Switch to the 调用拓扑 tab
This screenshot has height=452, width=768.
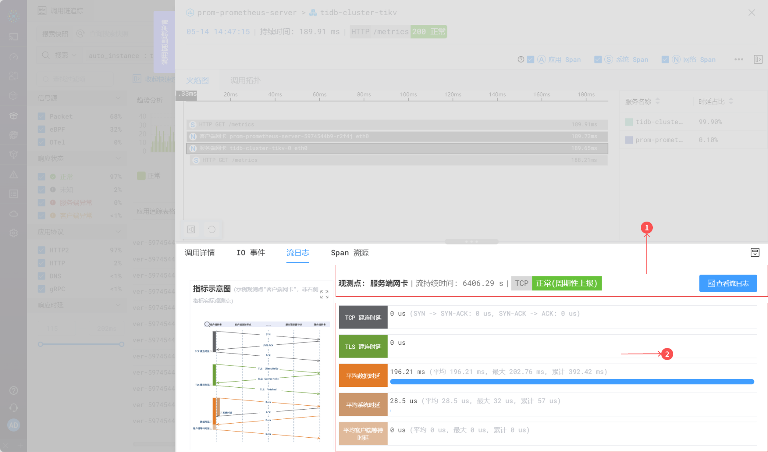click(x=245, y=80)
